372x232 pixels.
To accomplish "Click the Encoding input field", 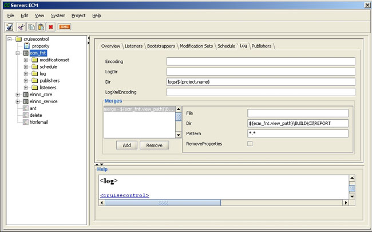I will point(261,61).
